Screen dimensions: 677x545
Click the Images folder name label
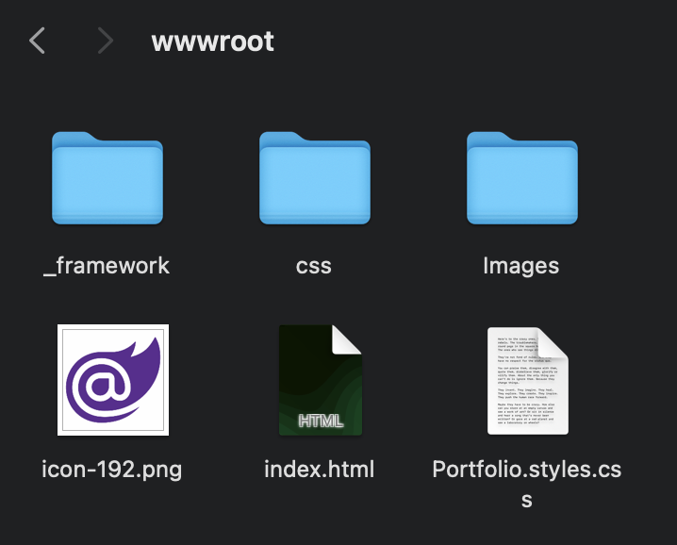521,266
